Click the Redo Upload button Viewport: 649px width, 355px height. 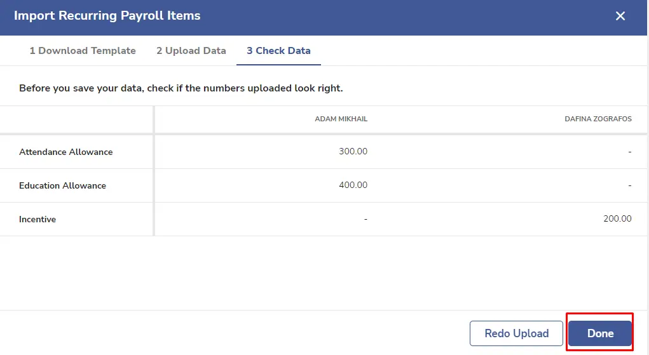pyautogui.click(x=516, y=333)
